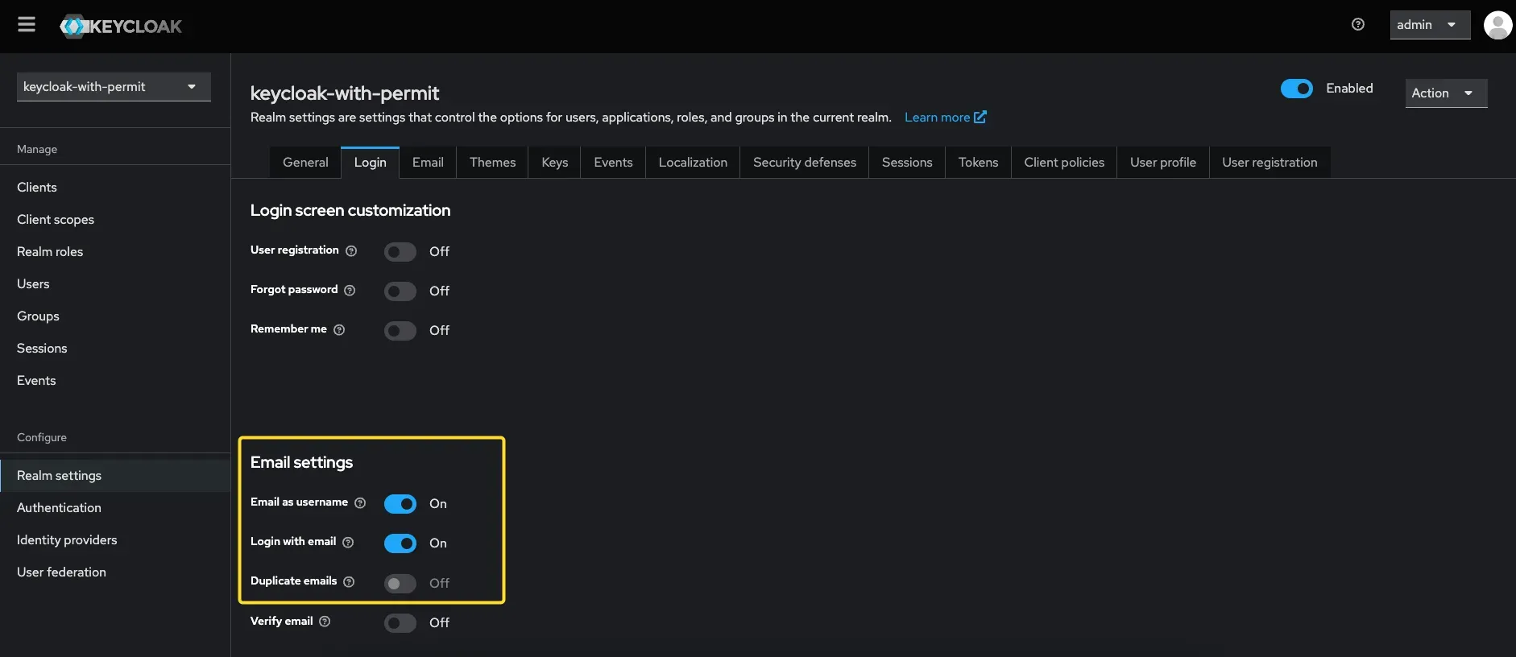This screenshot has width=1516, height=657.
Task: Go to Identity providers in sidebar
Action: (x=67, y=540)
